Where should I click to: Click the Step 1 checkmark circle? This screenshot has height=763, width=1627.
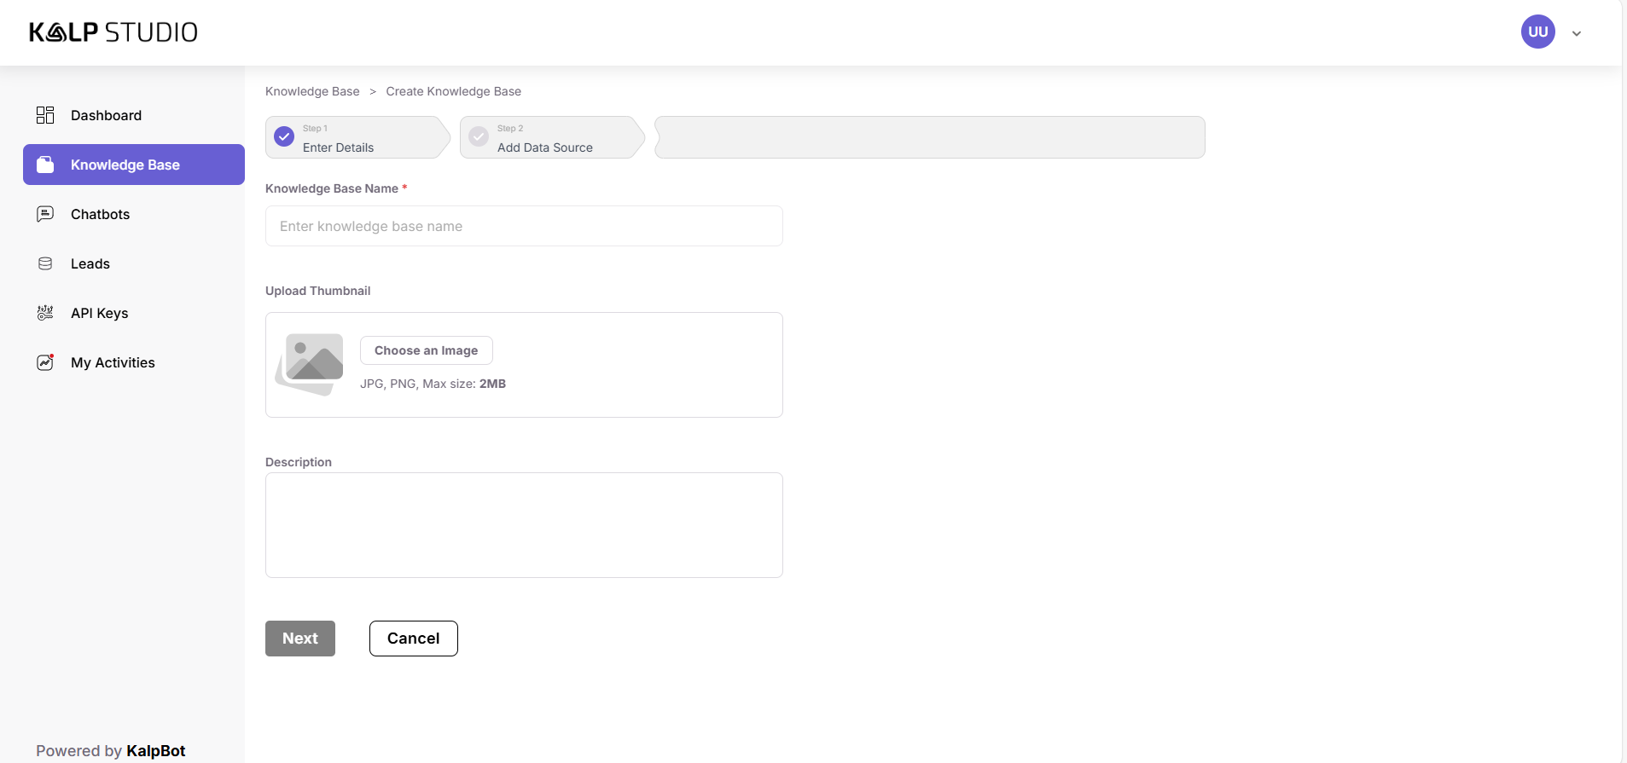(x=284, y=136)
